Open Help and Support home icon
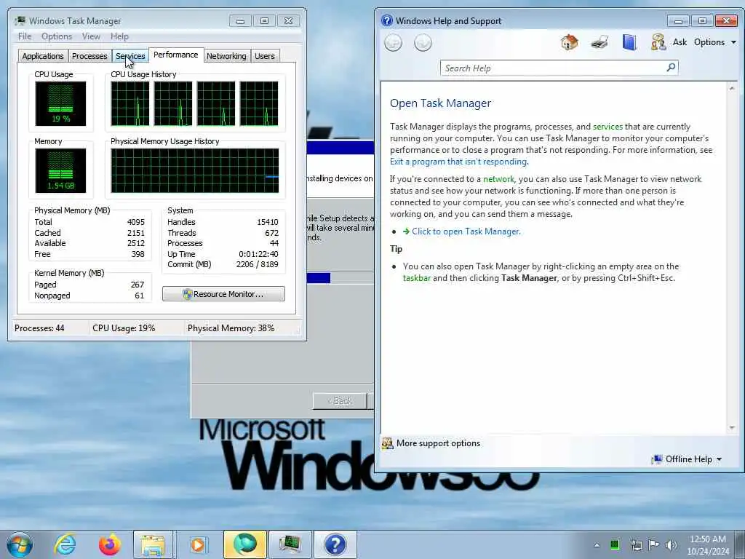Image resolution: width=745 pixels, height=559 pixels. click(x=569, y=42)
